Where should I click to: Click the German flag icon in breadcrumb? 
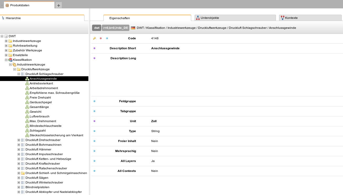133,28
